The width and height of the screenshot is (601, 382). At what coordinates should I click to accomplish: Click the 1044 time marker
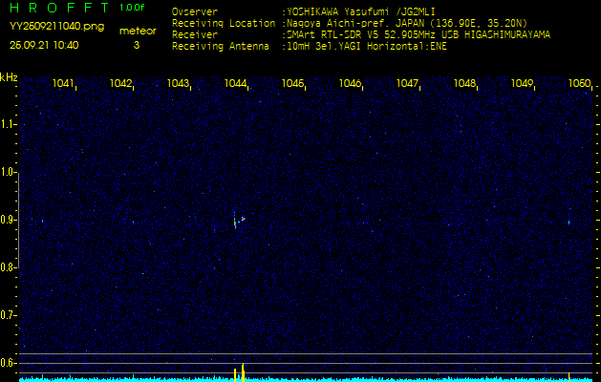point(235,84)
